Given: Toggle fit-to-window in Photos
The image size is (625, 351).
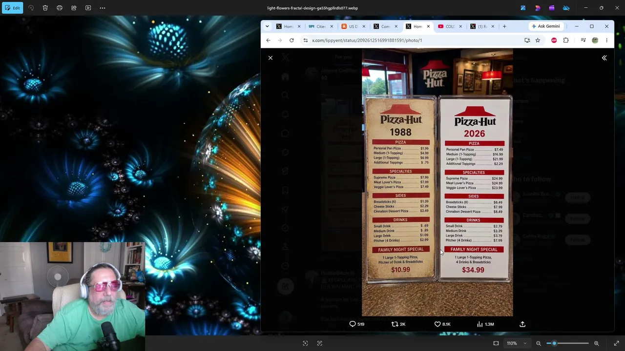Looking at the screenshot, I should [x=496, y=343].
